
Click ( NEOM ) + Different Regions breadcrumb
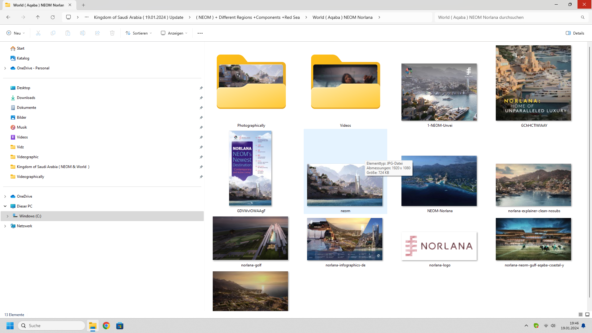coord(248,17)
